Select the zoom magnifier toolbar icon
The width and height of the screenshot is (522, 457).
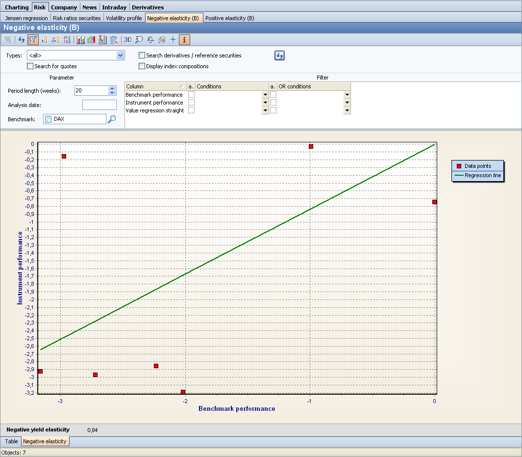click(x=139, y=40)
